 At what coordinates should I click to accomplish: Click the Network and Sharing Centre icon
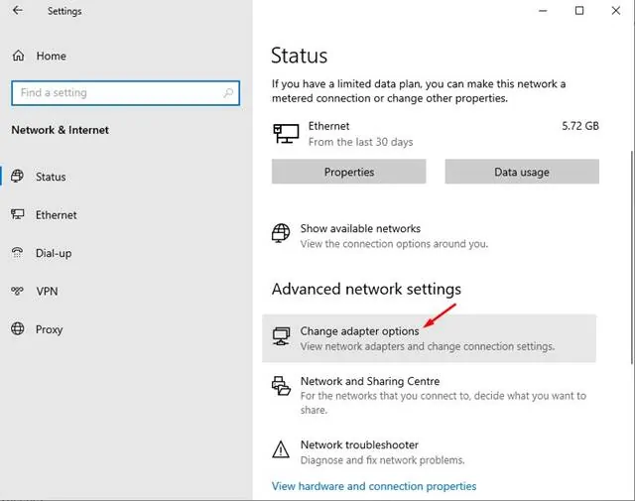coord(281,386)
